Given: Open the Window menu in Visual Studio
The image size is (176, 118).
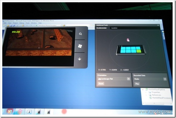Looking at the screenshot, I should [34, 23].
